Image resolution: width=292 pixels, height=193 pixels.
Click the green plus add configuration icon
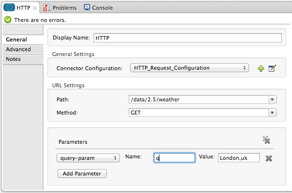(x=261, y=69)
